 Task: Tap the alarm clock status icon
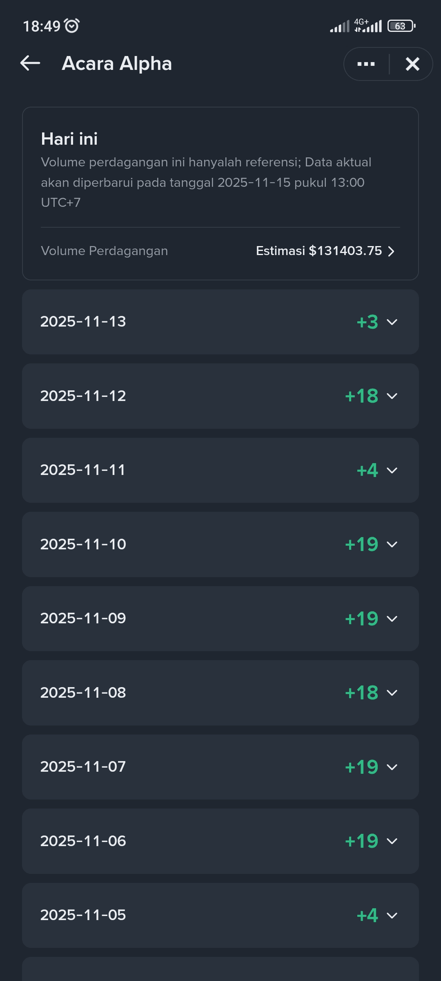tap(72, 26)
